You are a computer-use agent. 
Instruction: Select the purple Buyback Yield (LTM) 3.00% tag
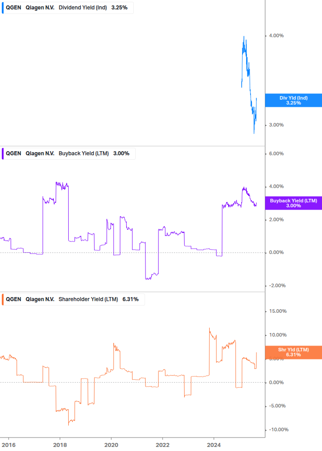point(294,203)
